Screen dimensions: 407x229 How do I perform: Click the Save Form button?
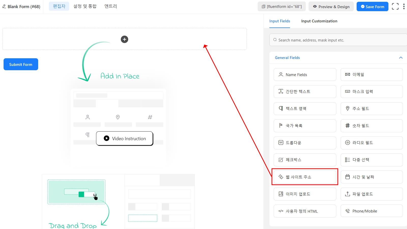point(372,7)
